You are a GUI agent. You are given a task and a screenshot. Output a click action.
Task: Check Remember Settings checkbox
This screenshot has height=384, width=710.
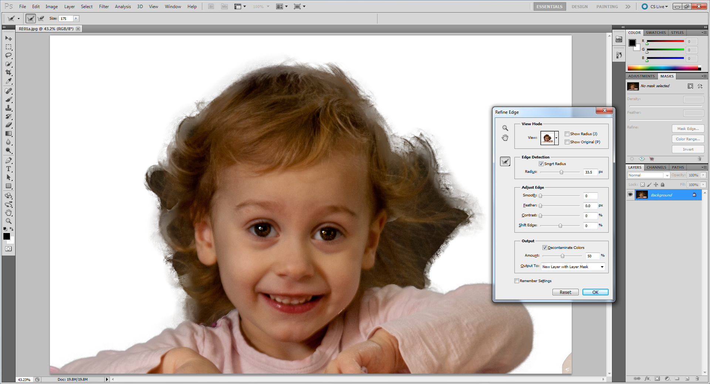point(517,281)
